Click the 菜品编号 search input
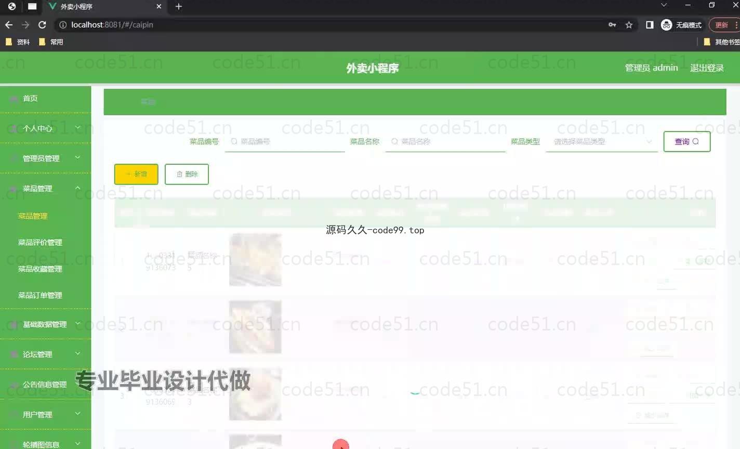The image size is (740, 449). (x=285, y=141)
